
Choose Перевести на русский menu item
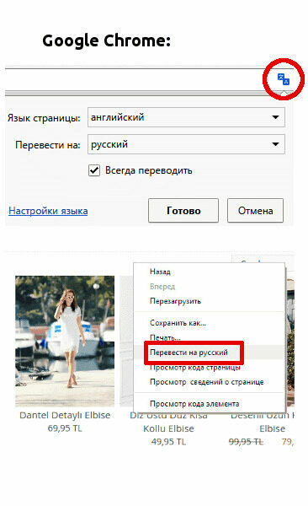(189, 353)
